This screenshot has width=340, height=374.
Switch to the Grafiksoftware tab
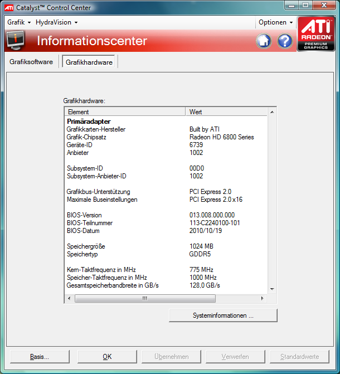point(31,62)
